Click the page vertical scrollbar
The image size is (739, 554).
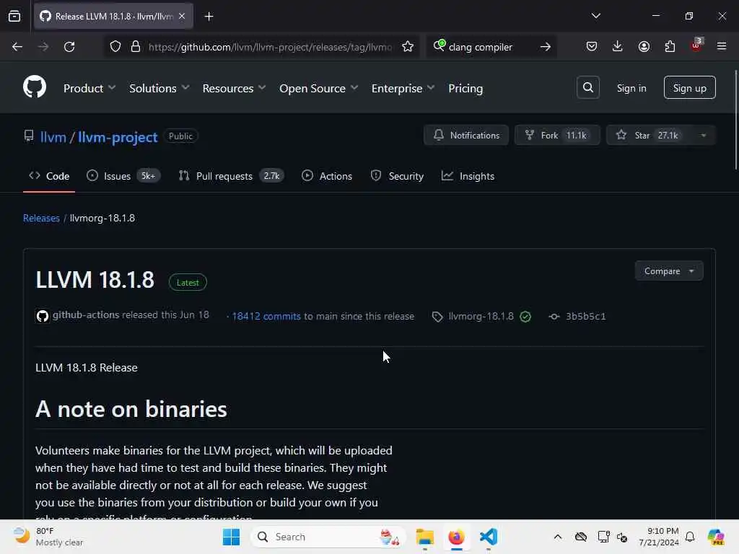pyautogui.click(x=735, y=120)
